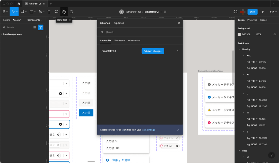The image size is (279, 163).
Task: Switch to the Prototype tab
Action: 252,20
